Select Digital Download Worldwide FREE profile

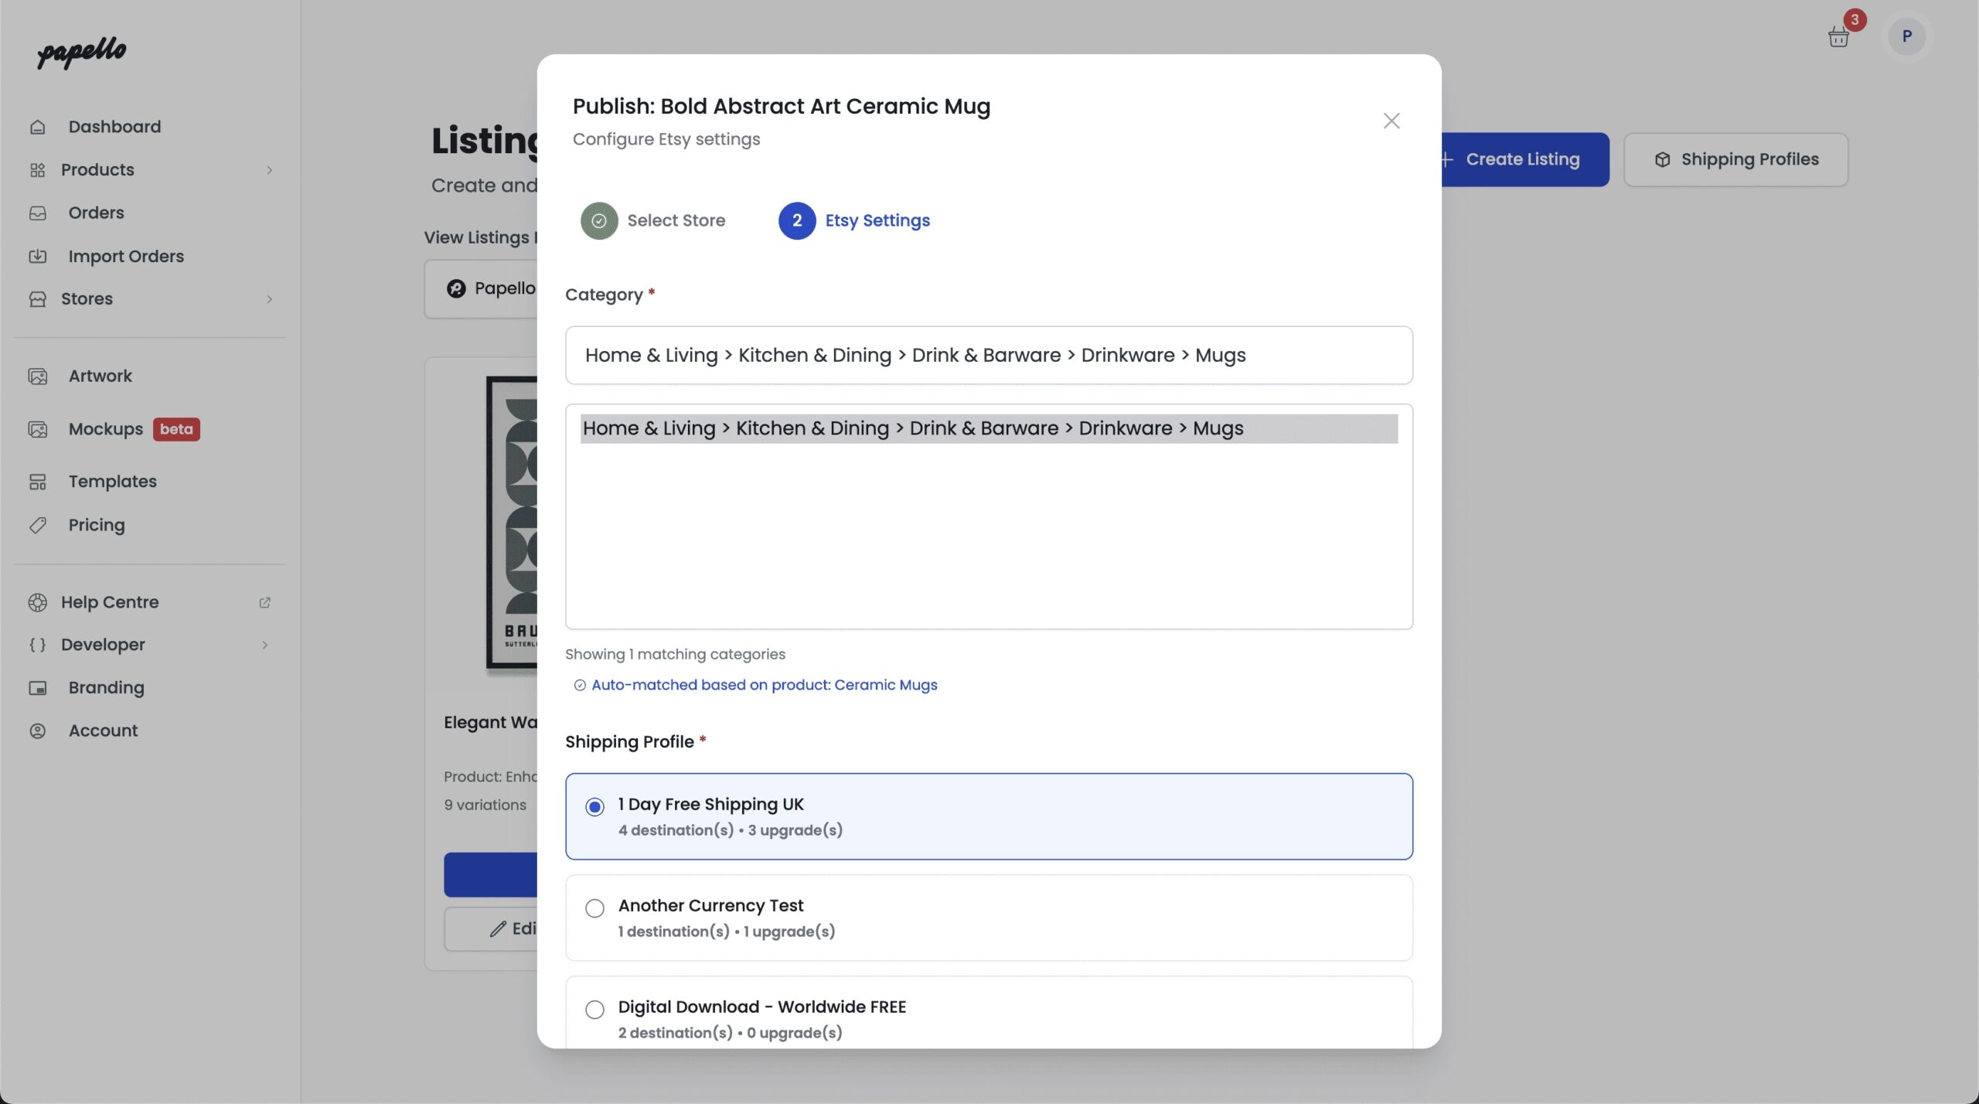(x=594, y=1010)
